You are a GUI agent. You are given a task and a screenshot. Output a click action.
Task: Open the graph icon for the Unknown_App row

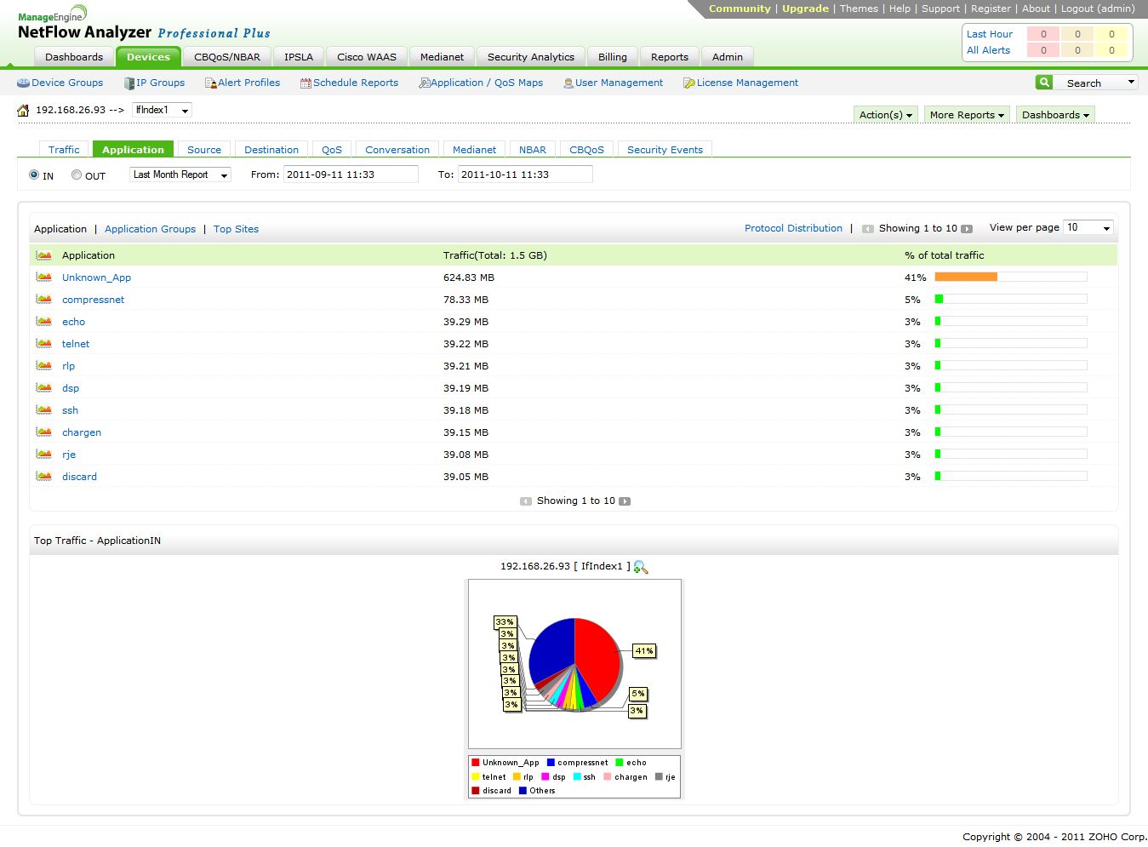[x=44, y=278]
